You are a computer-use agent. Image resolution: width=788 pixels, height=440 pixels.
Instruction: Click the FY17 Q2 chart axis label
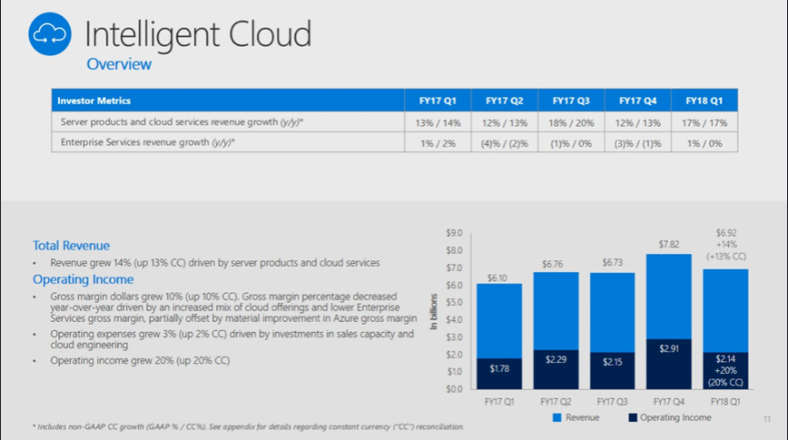coord(558,401)
